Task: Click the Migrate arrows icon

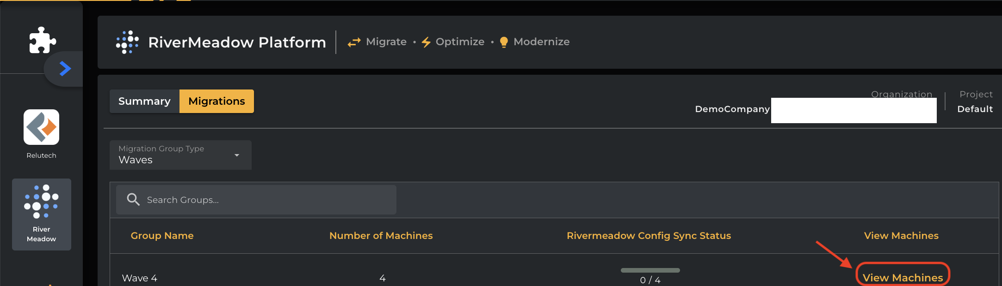Action: click(354, 42)
